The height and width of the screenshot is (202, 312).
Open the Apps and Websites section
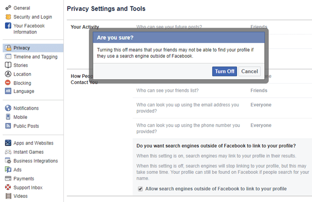pyautogui.click(x=33, y=143)
